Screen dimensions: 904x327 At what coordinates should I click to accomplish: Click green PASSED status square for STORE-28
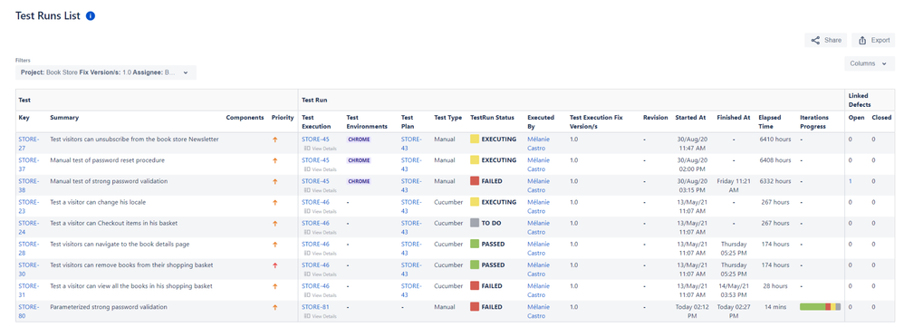tap(475, 244)
